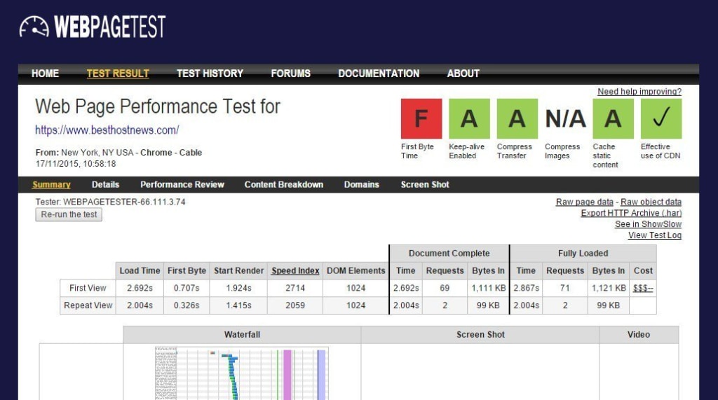Open TEST HISTORY in the navigation bar
Viewport: 718px width, 400px height.
210,74
